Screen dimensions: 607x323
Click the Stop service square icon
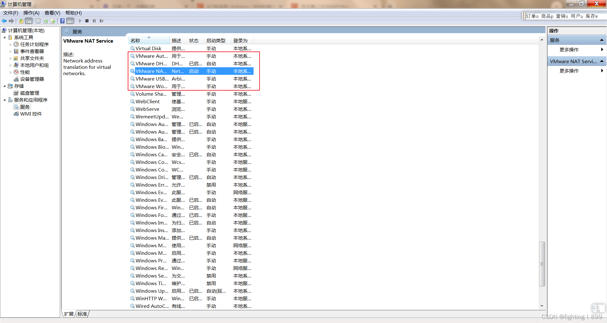coord(87,21)
